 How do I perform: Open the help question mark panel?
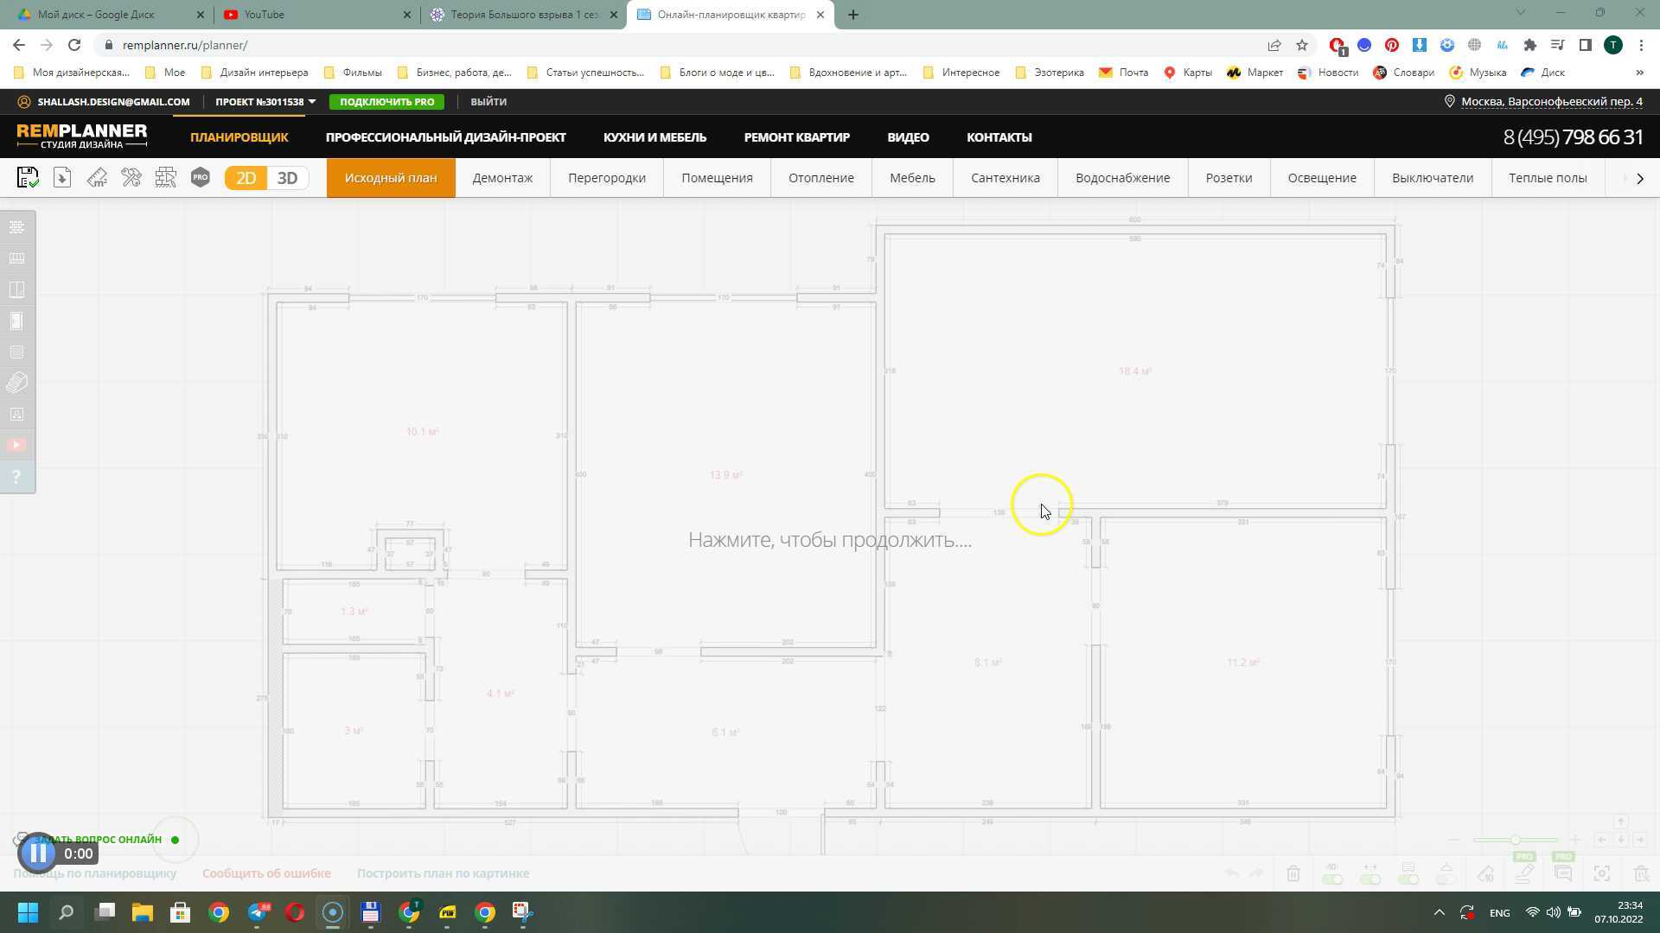click(16, 476)
